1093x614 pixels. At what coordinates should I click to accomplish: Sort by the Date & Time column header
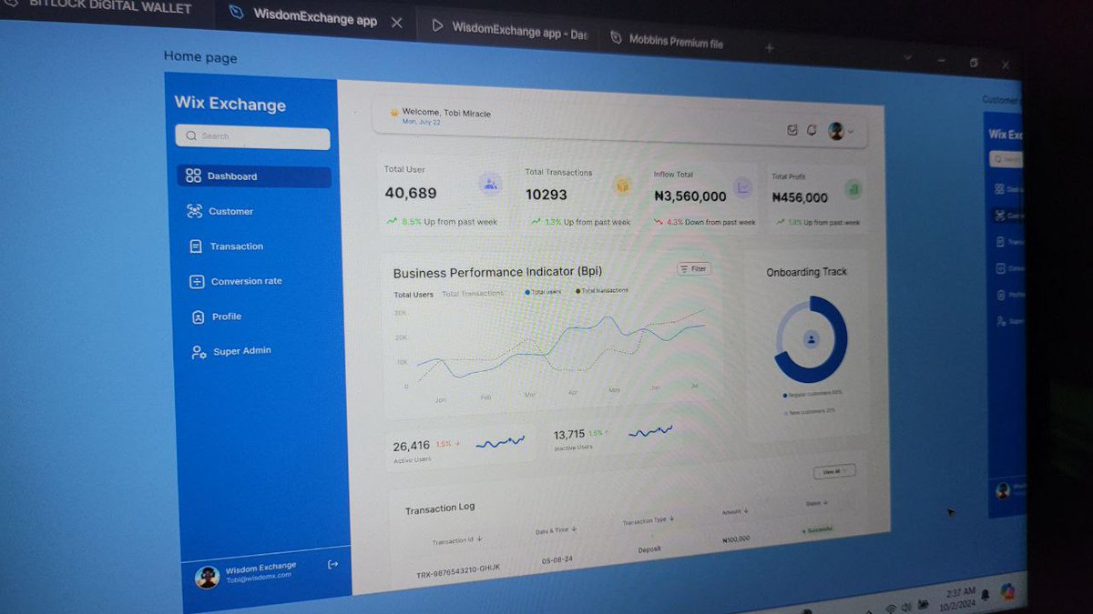557,529
